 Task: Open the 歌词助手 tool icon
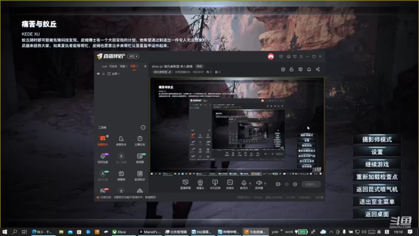point(139,176)
